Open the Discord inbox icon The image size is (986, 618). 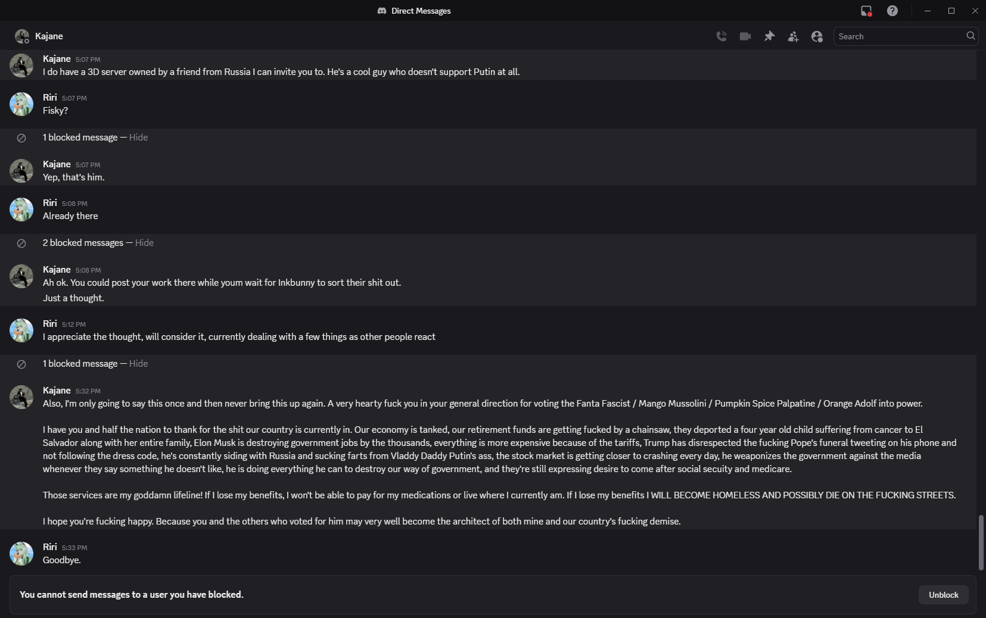[x=866, y=11]
